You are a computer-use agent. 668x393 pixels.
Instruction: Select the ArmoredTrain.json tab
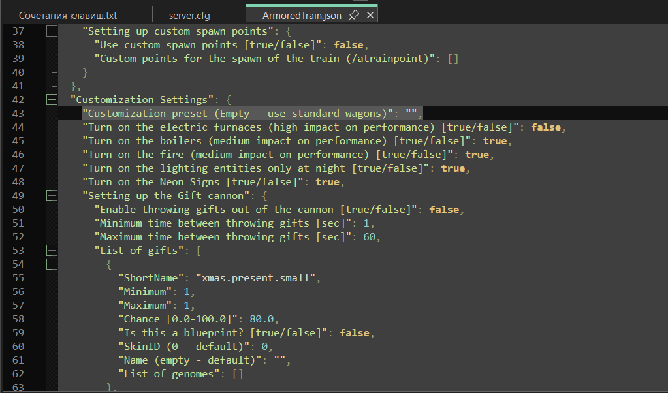pos(302,15)
